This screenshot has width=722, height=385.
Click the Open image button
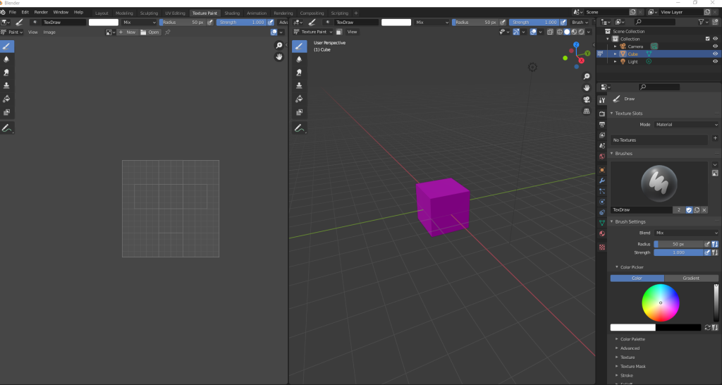pyautogui.click(x=150, y=32)
